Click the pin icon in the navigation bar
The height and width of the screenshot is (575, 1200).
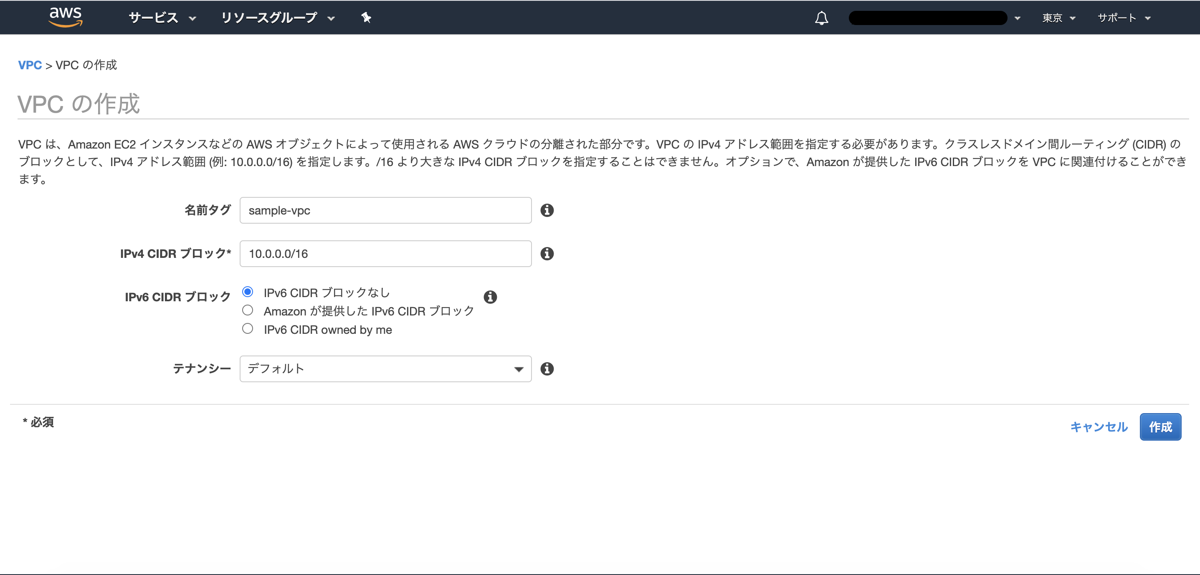366,17
